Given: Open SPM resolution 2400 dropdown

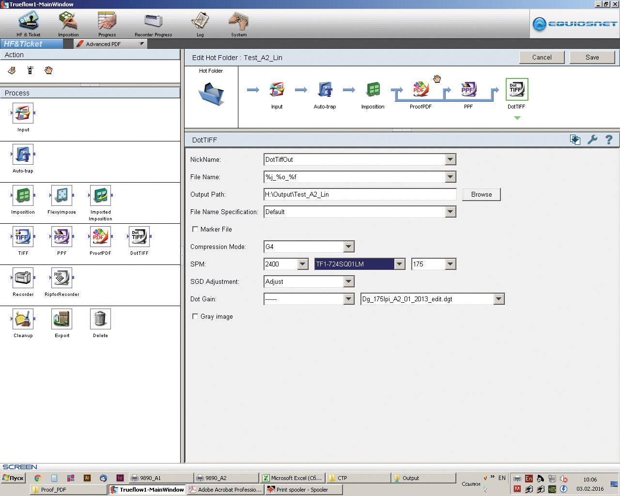Looking at the screenshot, I should [303, 264].
